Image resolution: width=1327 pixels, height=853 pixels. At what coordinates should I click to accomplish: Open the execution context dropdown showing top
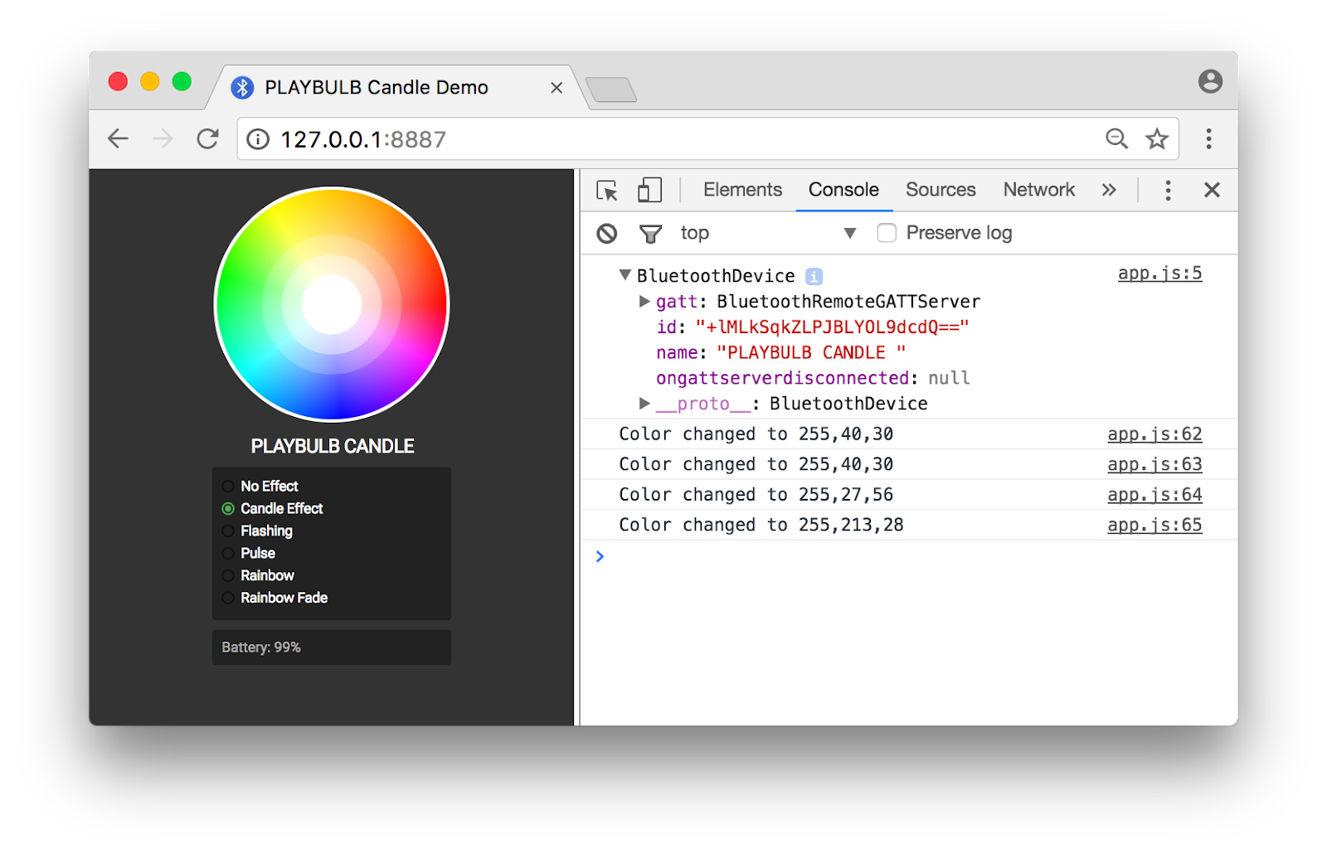click(850, 233)
